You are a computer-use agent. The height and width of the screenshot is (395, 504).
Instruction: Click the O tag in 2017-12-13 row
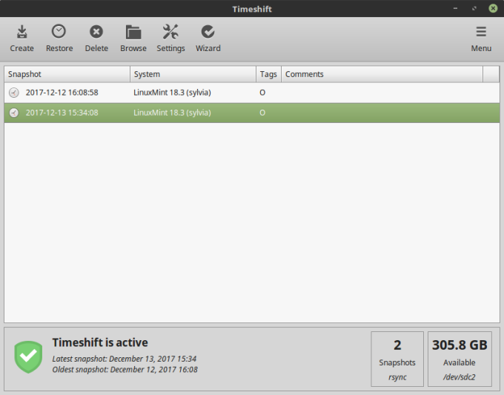pos(262,113)
